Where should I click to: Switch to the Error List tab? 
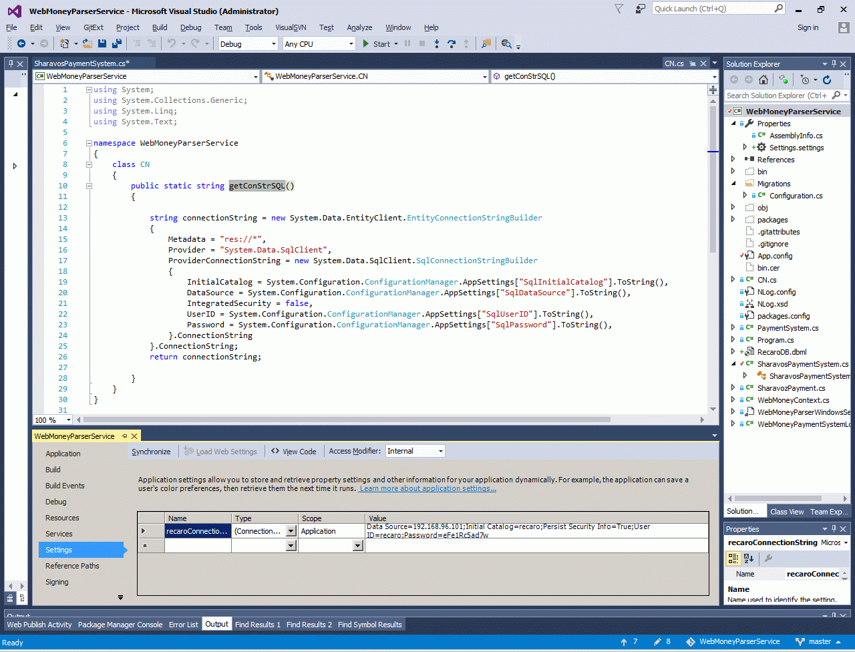tap(184, 625)
